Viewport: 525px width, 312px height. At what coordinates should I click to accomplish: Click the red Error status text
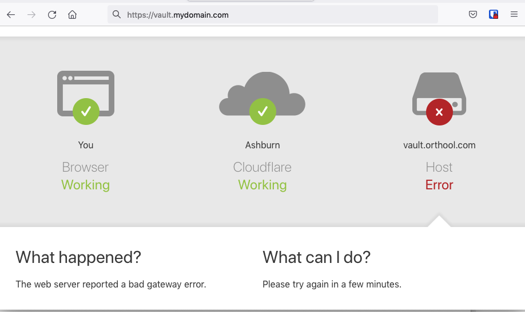click(x=439, y=185)
